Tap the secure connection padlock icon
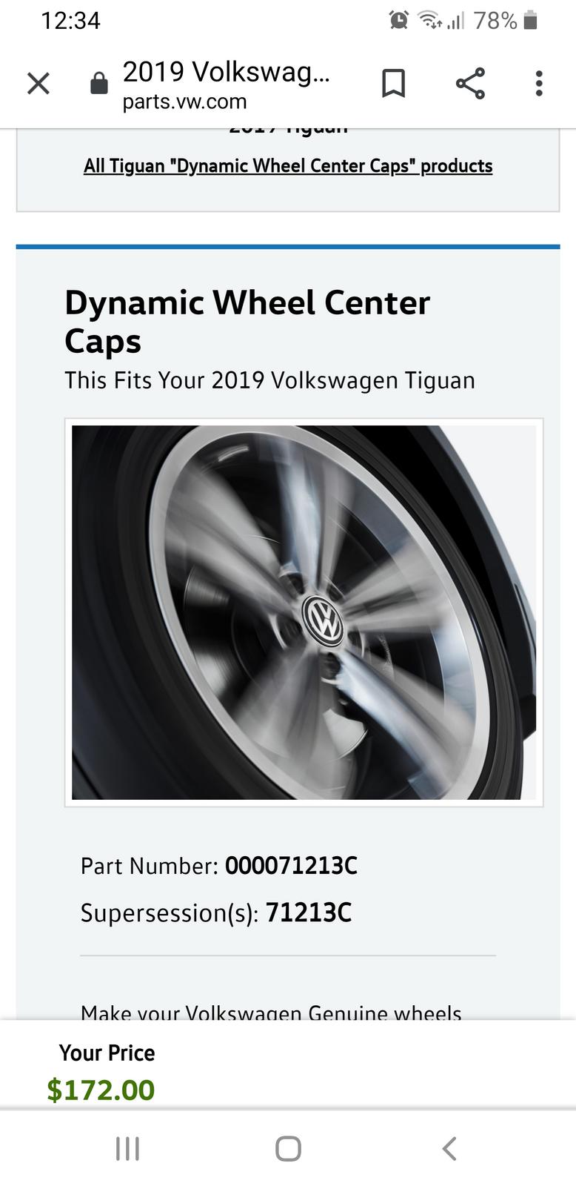The image size is (576, 1186). pyautogui.click(x=98, y=84)
